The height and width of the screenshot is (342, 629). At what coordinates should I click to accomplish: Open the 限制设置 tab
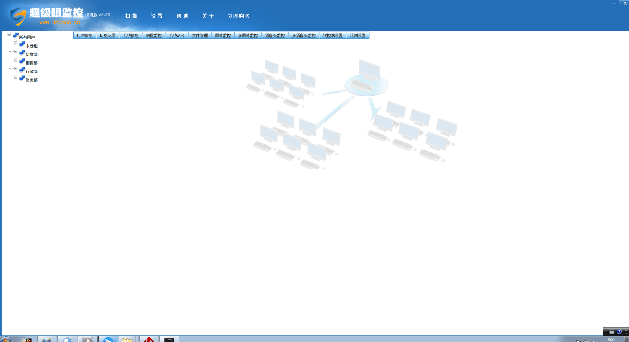click(x=358, y=36)
